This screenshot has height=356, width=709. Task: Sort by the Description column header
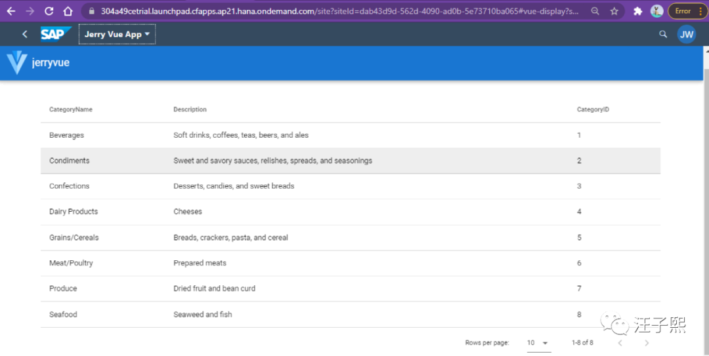(190, 109)
